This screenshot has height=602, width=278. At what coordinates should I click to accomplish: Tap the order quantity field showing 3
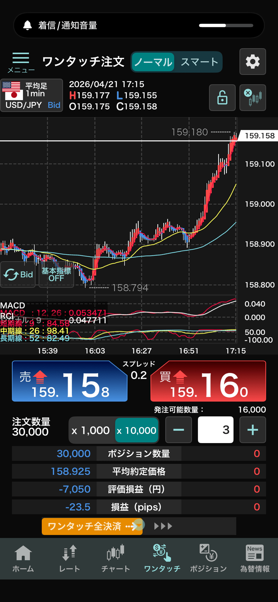click(215, 430)
